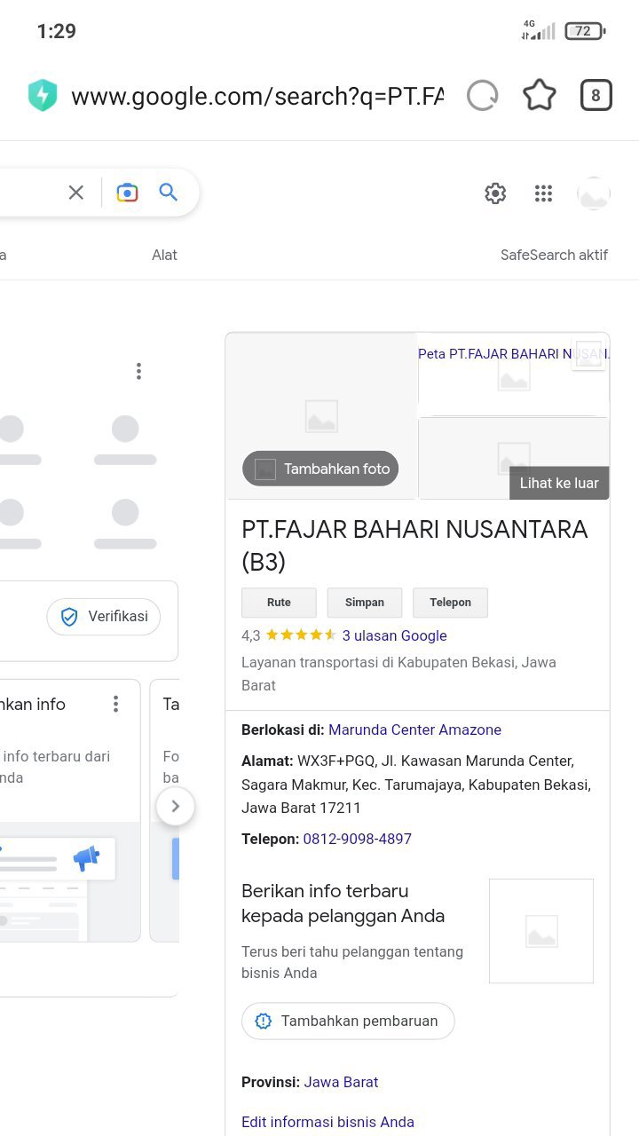Open Google quick settings gear
Image resolution: width=639 pixels, height=1136 pixels.
[495, 193]
